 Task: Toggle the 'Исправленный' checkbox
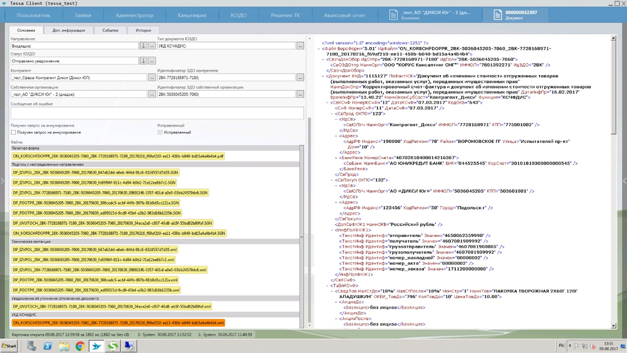(160, 132)
